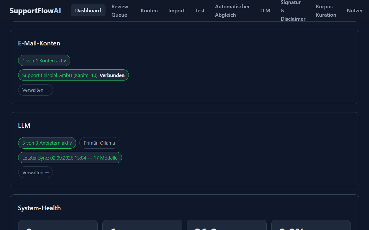
Task: Go to Signatur & Disclaimer page
Action: tap(293, 11)
